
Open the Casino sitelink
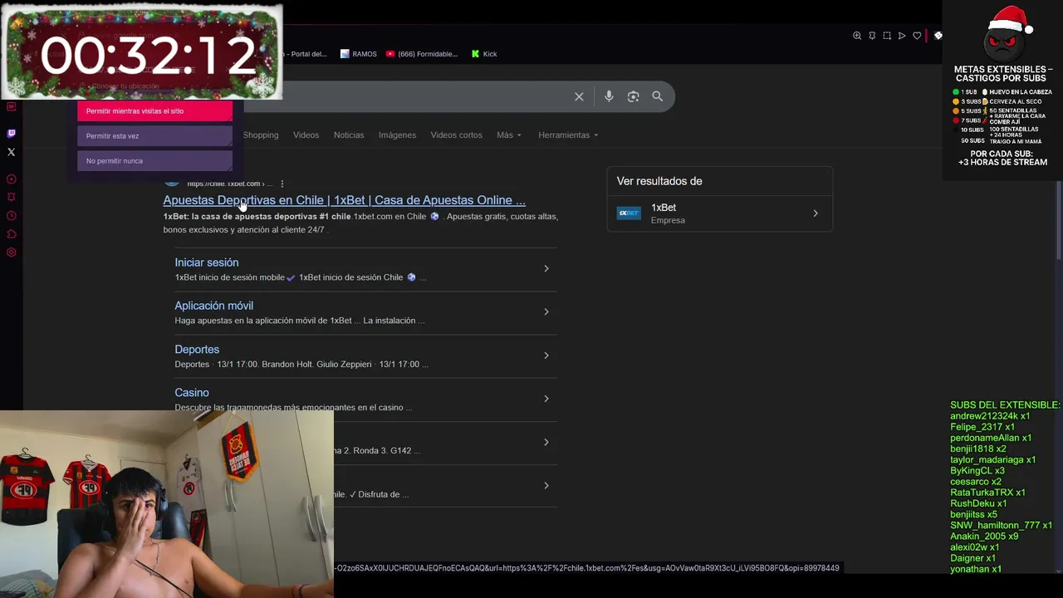click(x=192, y=392)
